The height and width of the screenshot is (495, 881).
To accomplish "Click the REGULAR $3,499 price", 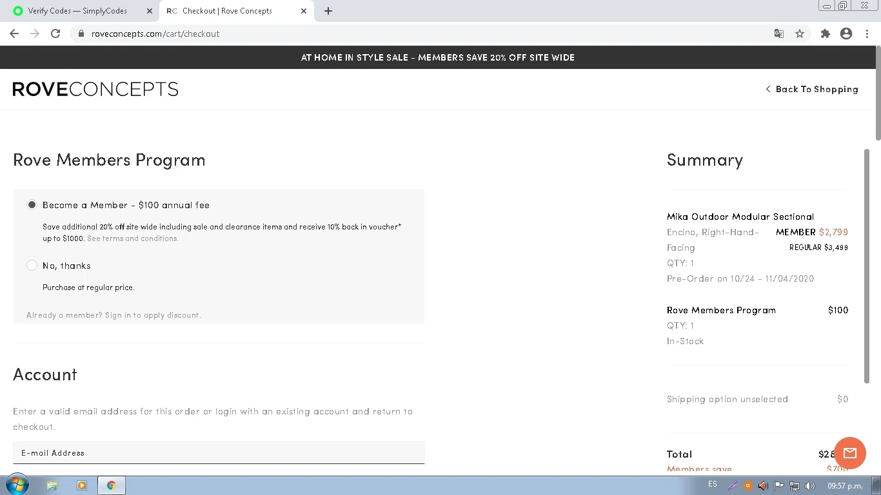I will pyautogui.click(x=818, y=247).
